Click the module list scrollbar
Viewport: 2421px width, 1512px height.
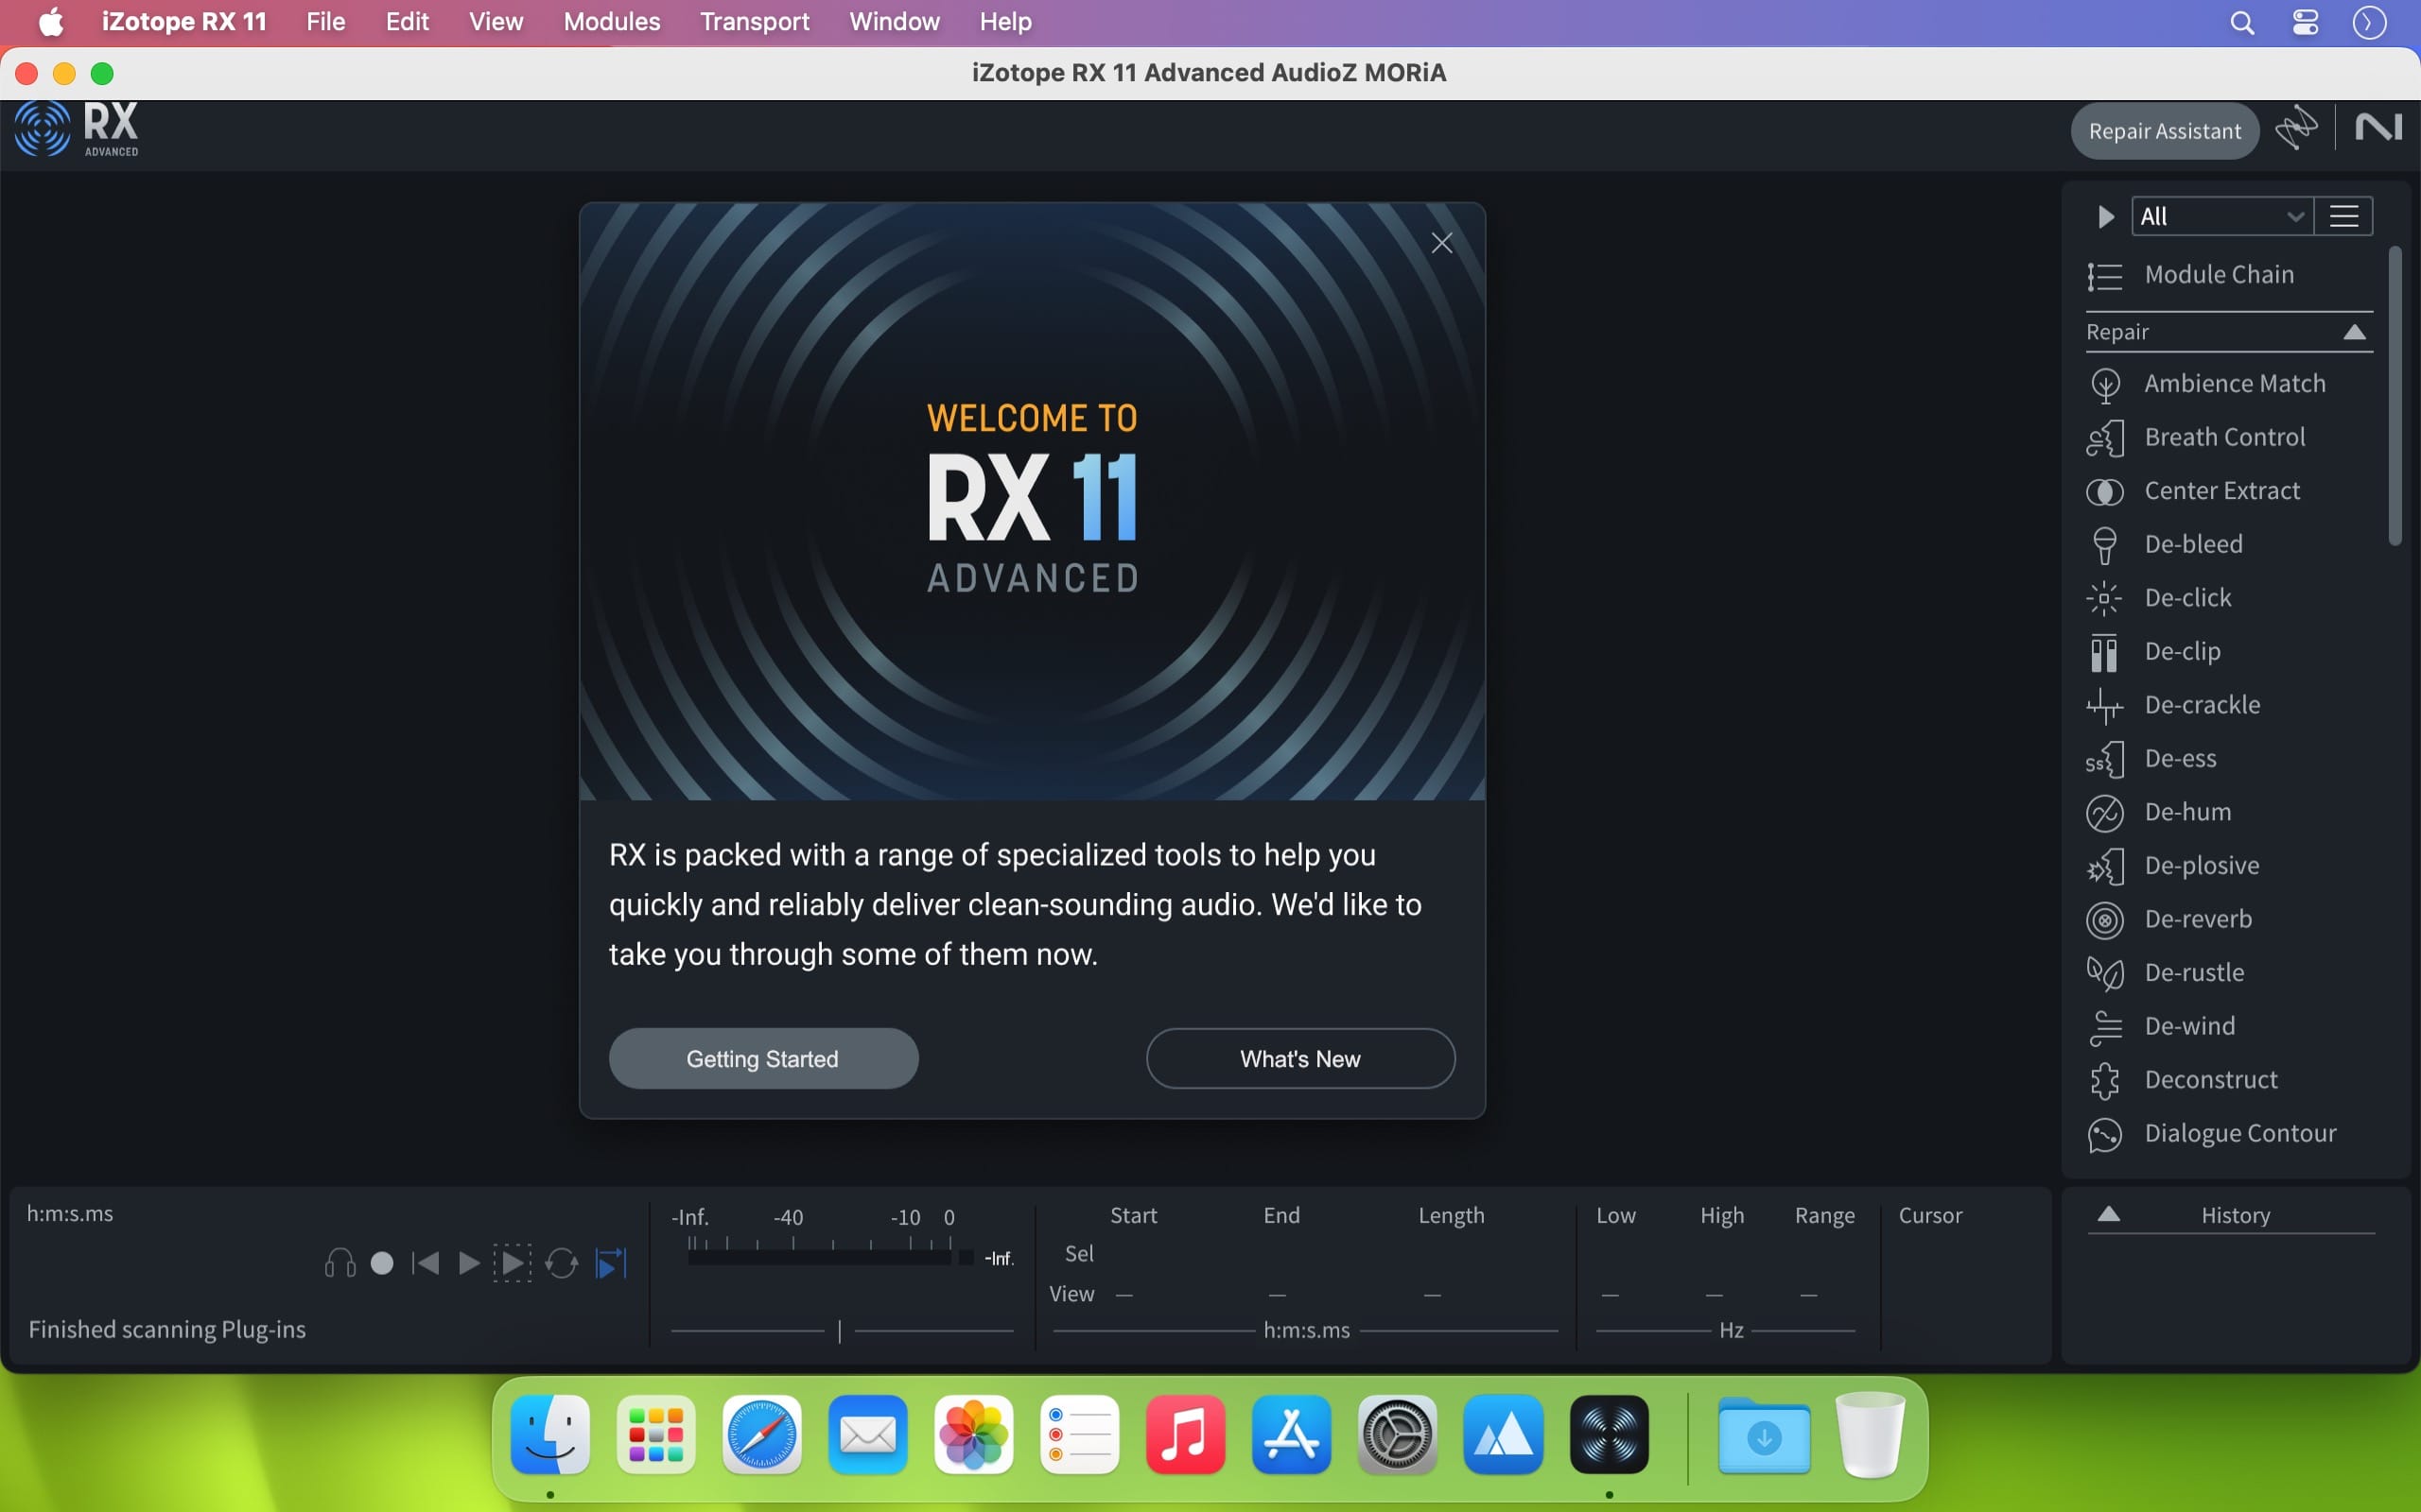tap(2395, 396)
